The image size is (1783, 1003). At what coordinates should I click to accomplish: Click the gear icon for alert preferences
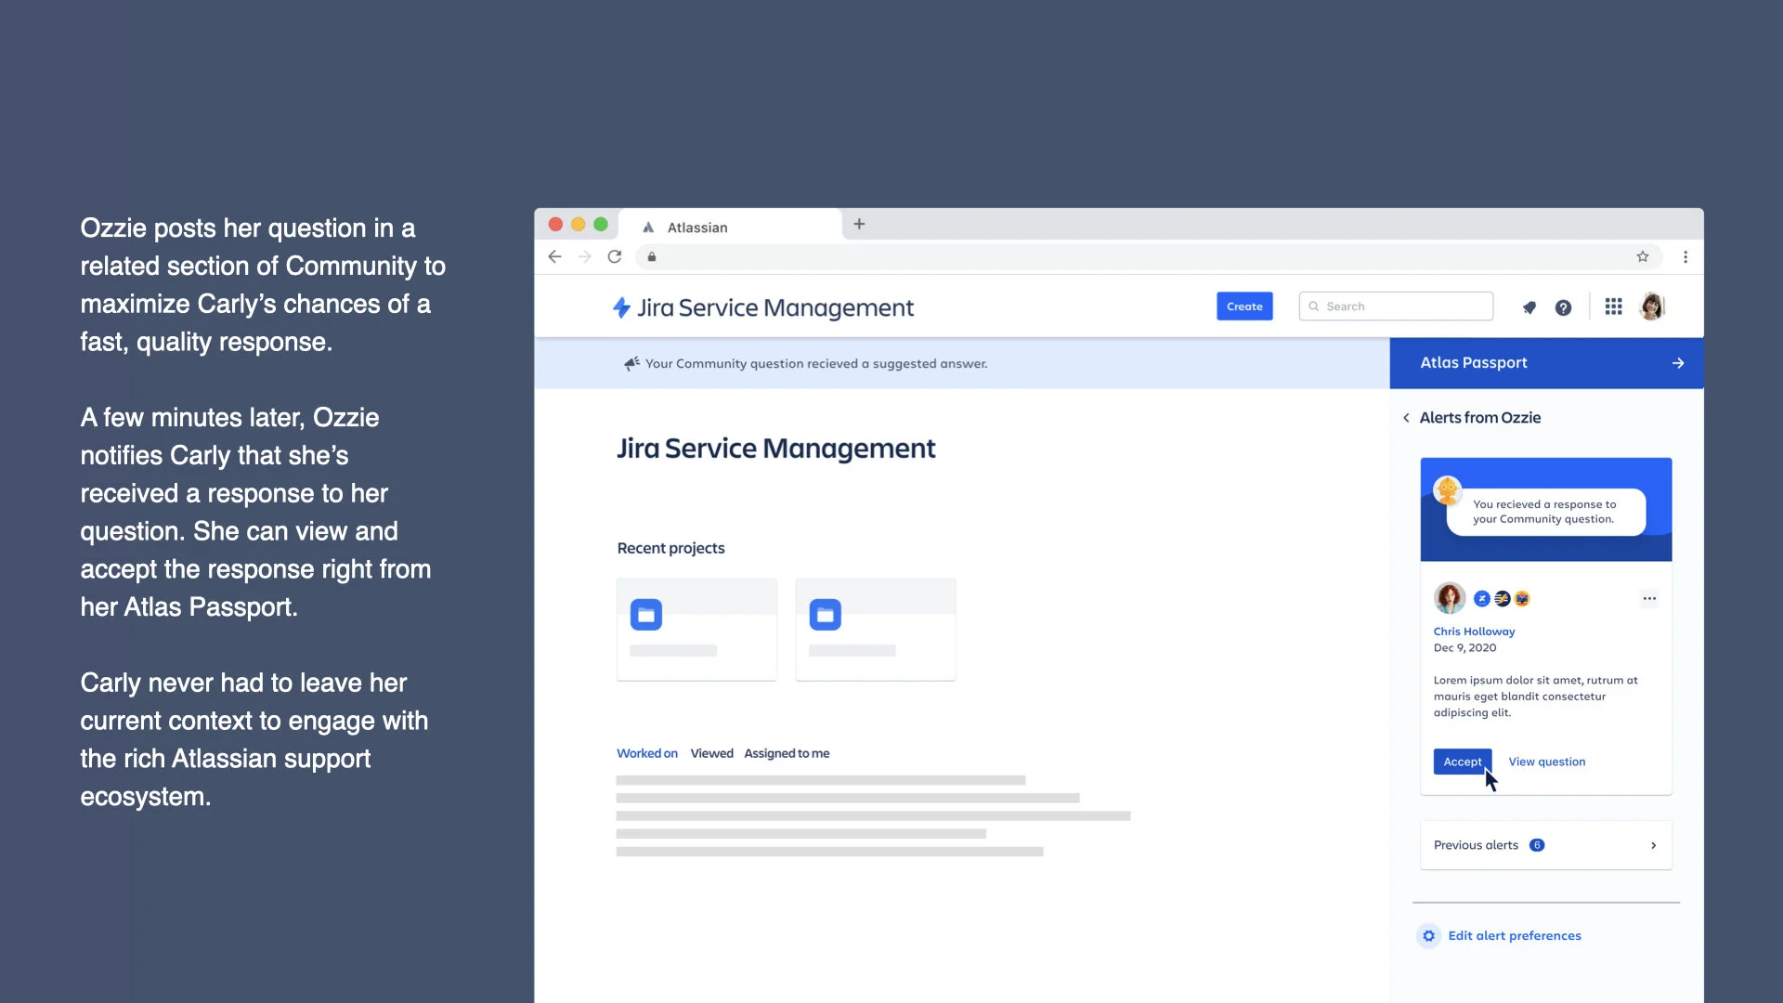tap(1428, 935)
